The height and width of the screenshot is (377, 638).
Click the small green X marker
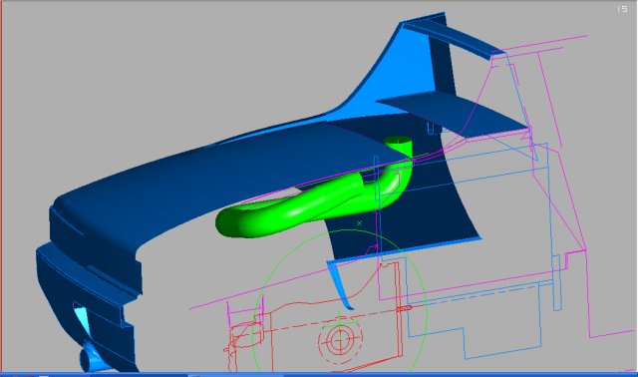359,223
